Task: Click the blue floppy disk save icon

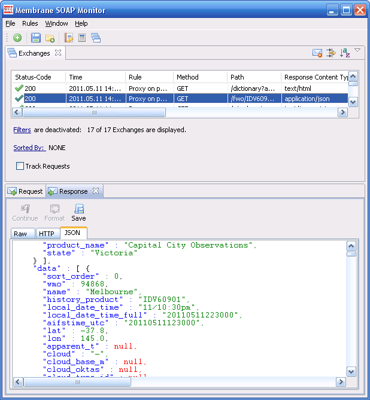Action: (x=36, y=38)
